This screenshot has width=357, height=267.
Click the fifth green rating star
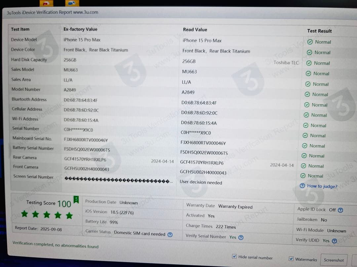[x=69, y=215]
